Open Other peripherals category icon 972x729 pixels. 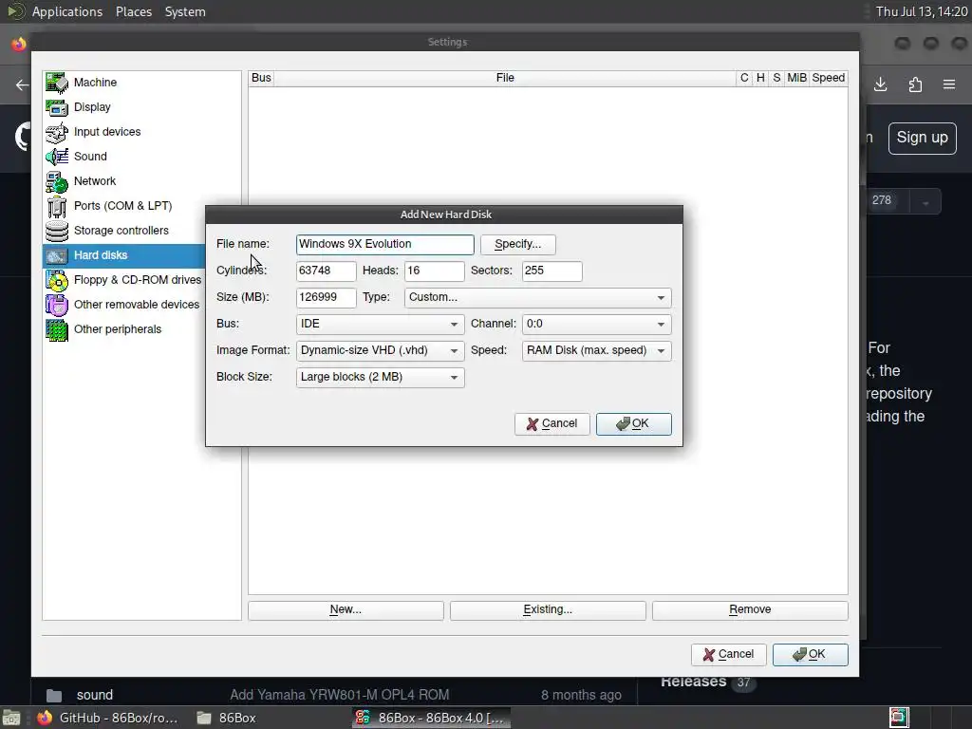pyautogui.click(x=56, y=329)
